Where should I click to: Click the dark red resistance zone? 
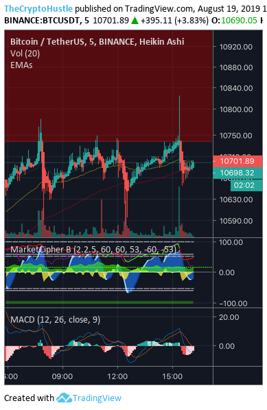coord(108,86)
